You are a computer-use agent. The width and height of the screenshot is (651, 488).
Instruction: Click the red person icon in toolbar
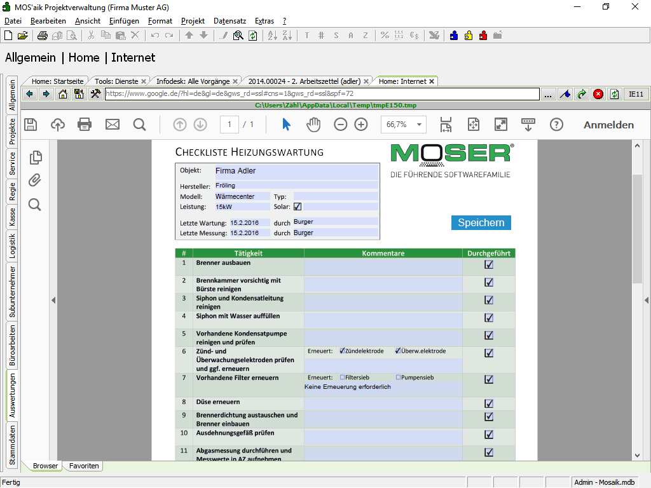[x=483, y=36]
